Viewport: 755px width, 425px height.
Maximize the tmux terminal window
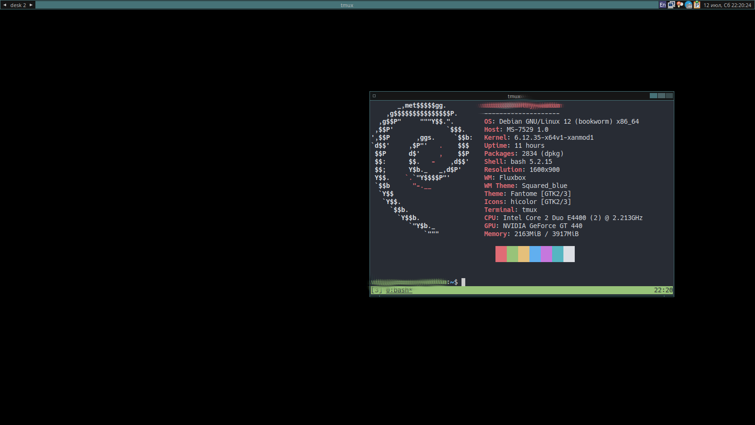(x=662, y=96)
